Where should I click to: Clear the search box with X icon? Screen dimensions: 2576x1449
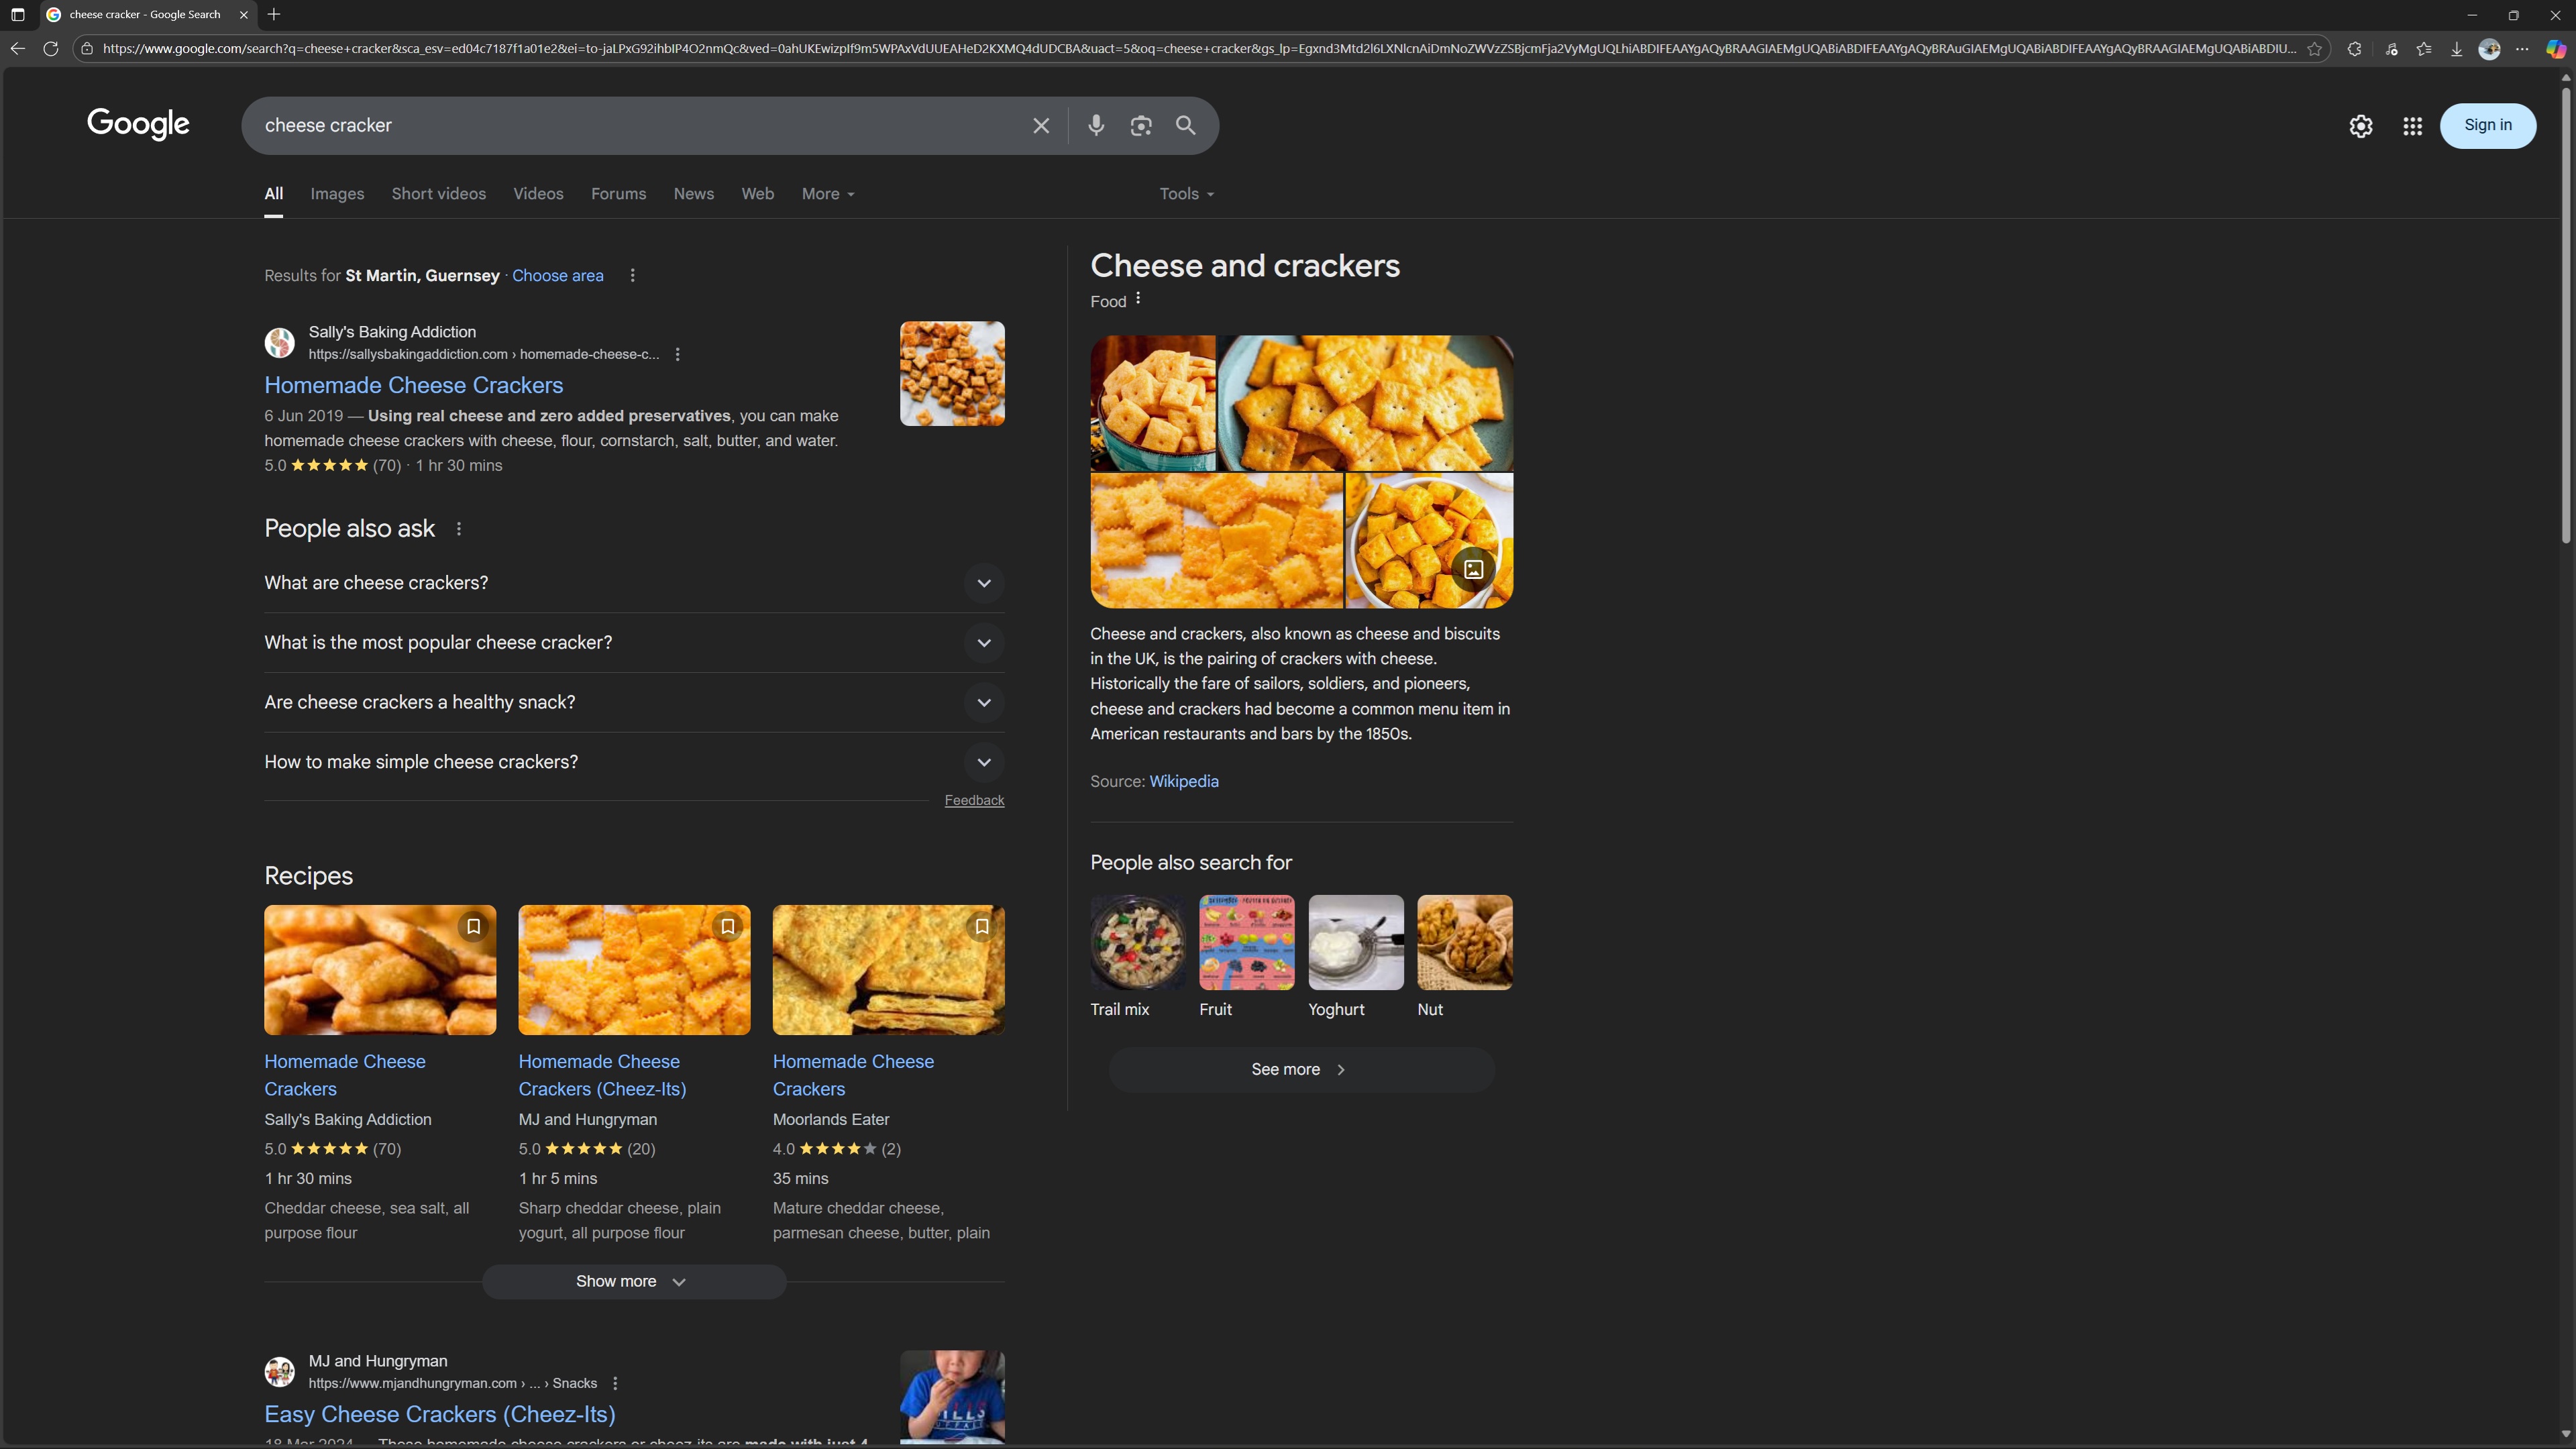click(x=1041, y=125)
